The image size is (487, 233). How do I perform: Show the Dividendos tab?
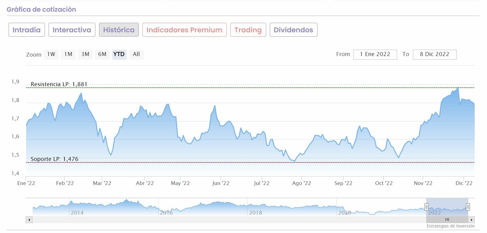pos(293,30)
